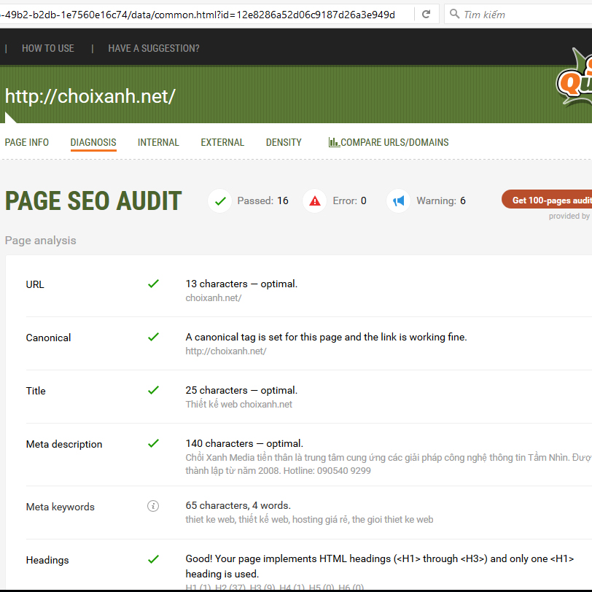Click the 'Meta description' row label
This screenshot has width=592, height=592.
64,445
